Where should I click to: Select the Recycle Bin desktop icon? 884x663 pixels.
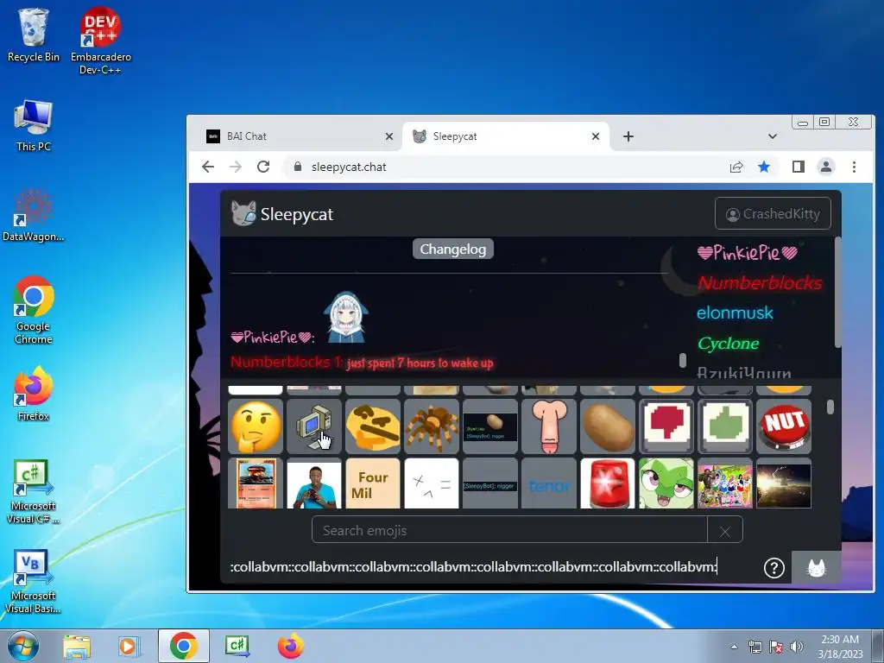(34, 35)
